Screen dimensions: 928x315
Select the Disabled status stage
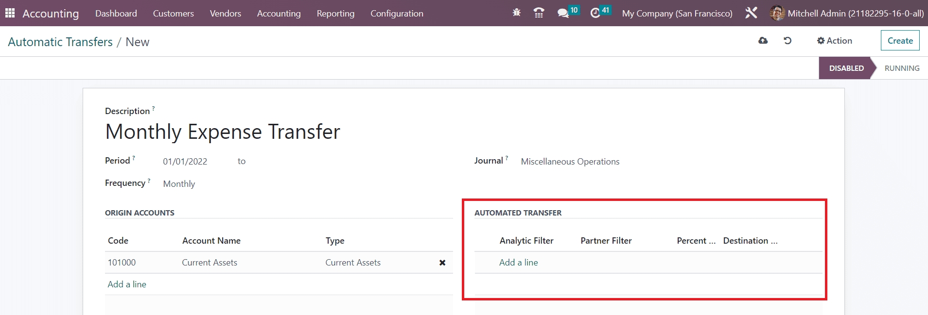846,68
